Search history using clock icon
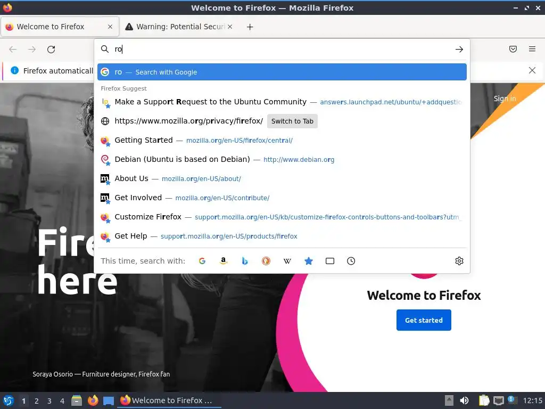Viewport: 545px width, 409px height. [351, 261]
